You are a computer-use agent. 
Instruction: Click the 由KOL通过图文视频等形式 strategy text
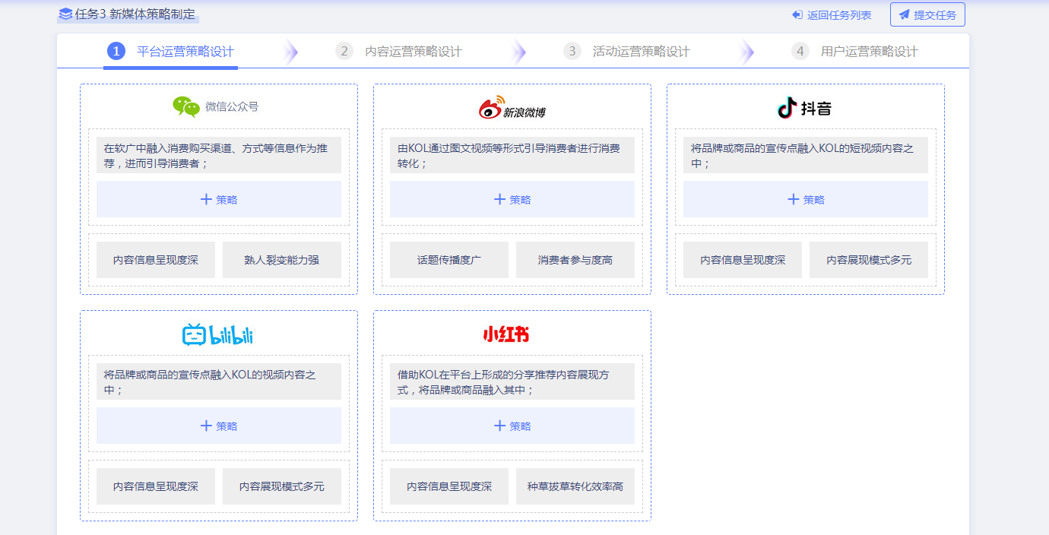(512, 155)
